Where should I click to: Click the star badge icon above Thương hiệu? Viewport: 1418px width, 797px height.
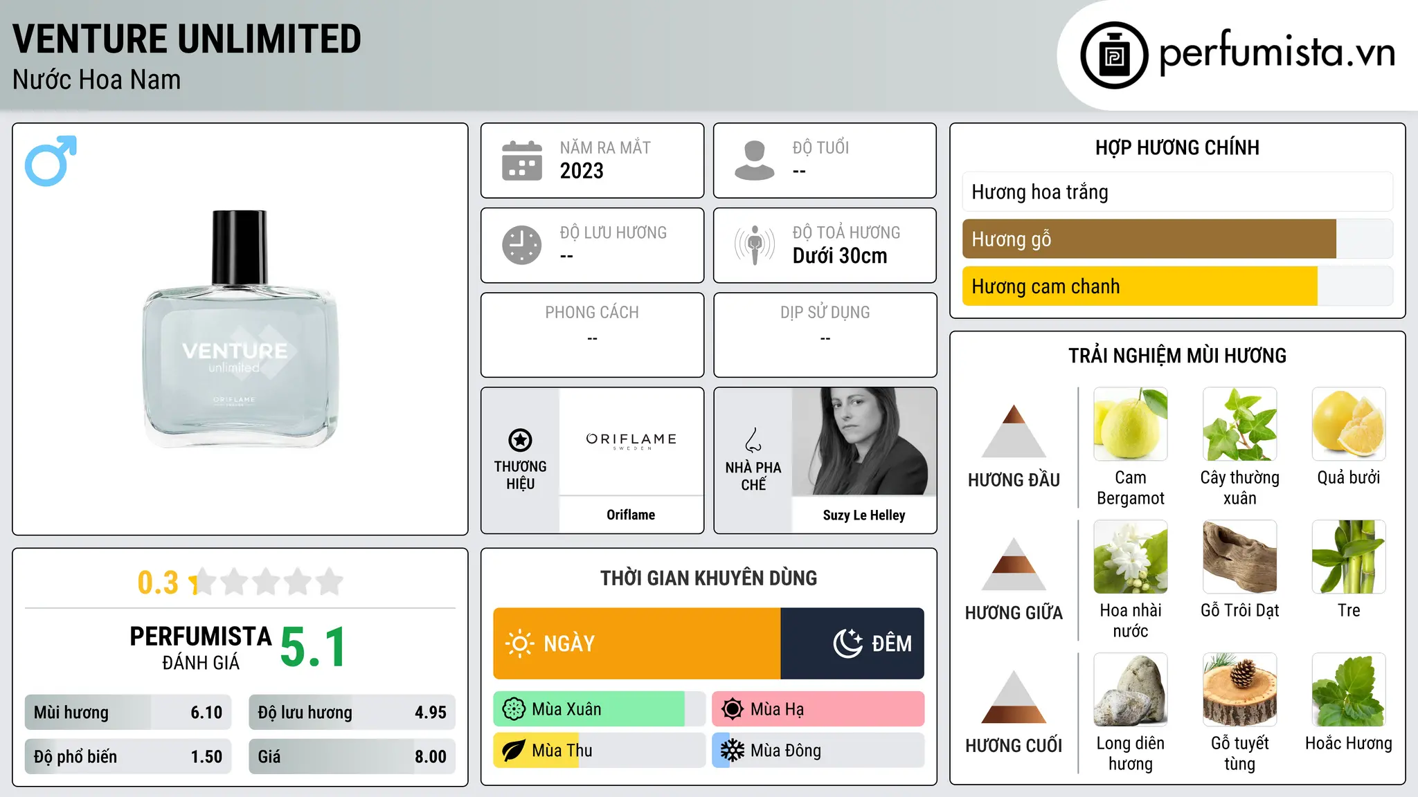point(520,439)
